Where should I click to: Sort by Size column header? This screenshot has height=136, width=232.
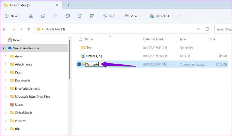click(x=213, y=39)
